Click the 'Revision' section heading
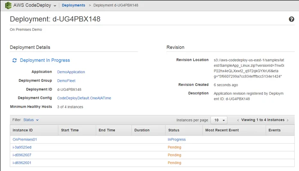This screenshot has height=171, width=299. [176, 47]
